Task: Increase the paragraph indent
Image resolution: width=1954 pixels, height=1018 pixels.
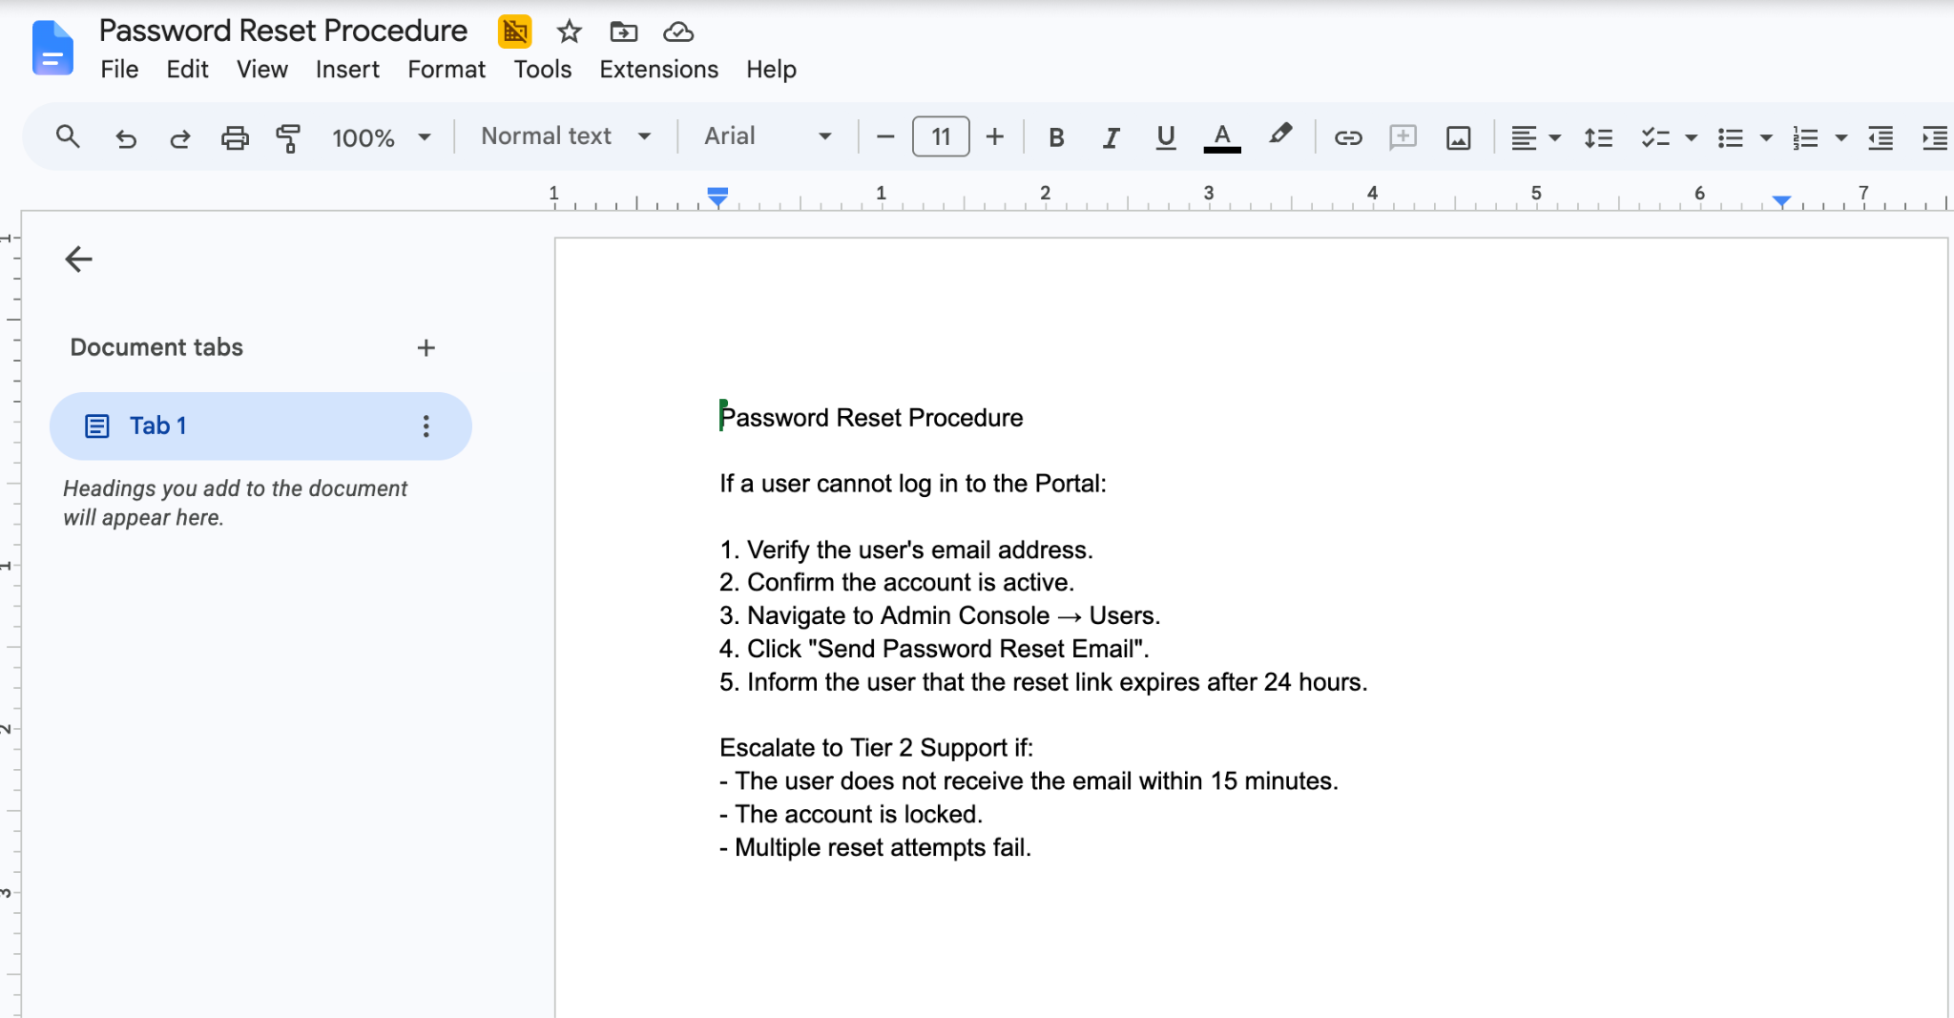Action: [x=1935, y=138]
